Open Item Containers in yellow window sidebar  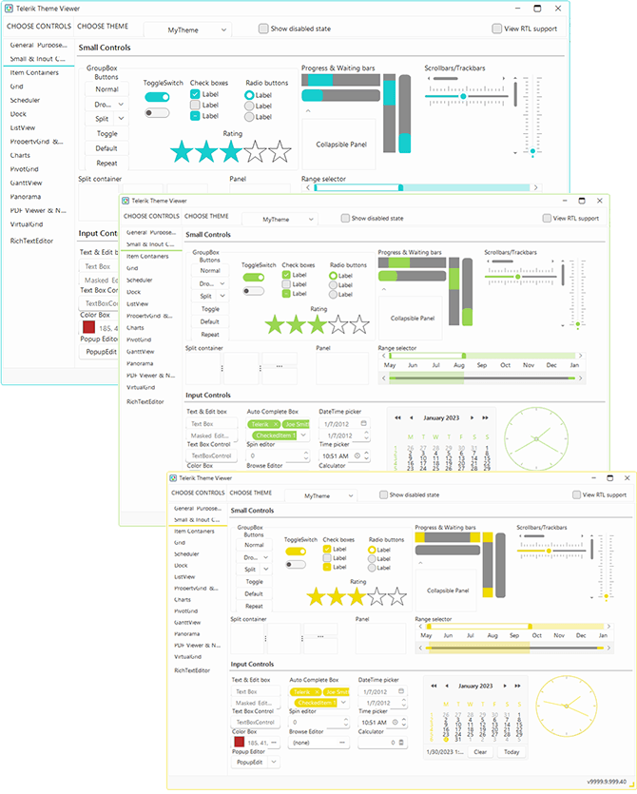[x=195, y=532]
